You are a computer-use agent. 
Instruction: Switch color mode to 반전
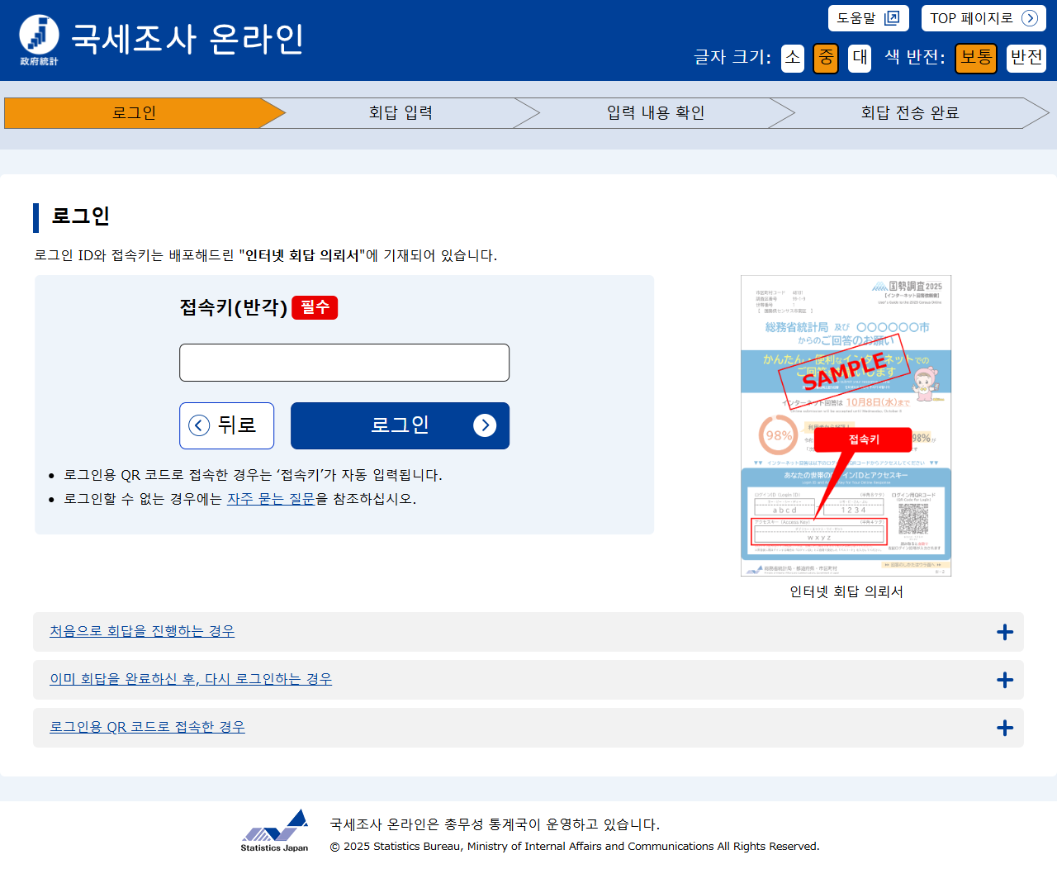coord(1026,58)
